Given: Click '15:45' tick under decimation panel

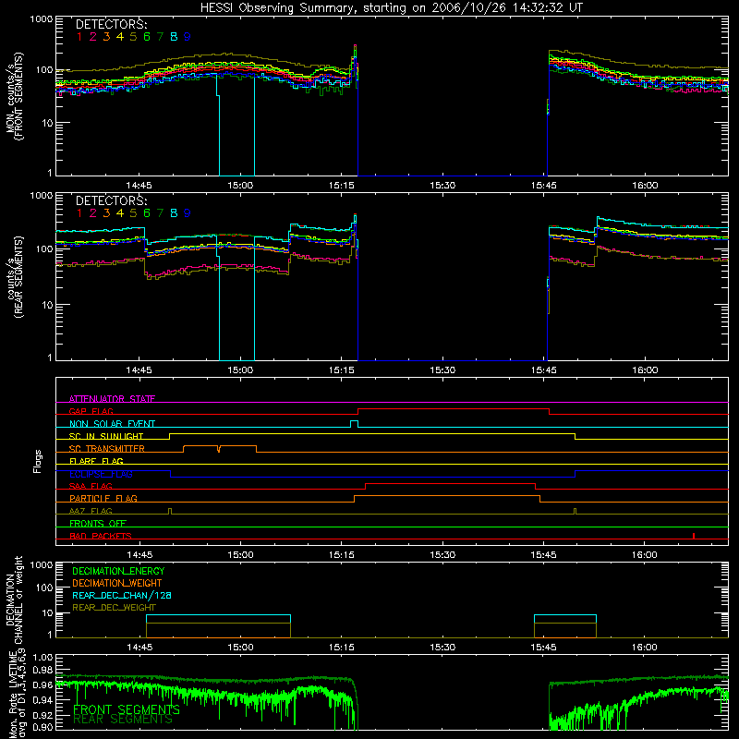Looking at the screenshot, I should point(543,648).
